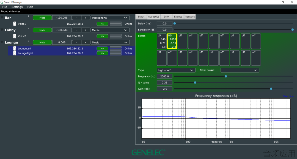
Task: Open the Filter preset dropdown
Action: [x=240, y=70]
